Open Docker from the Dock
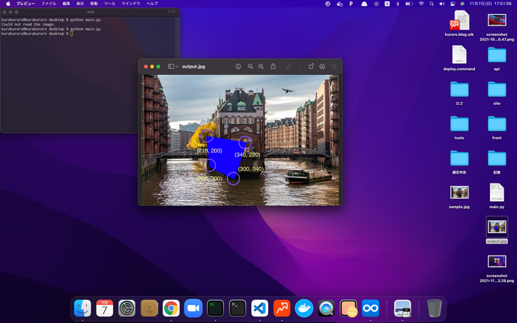 click(x=304, y=309)
